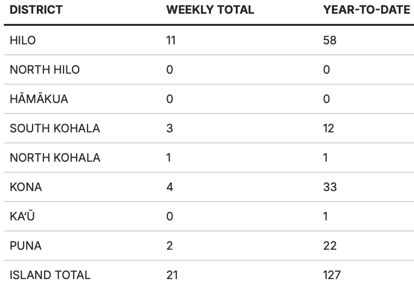This screenshot has width=414, height=288.
Task: Click the WEEKLY TOTAL column header
Action: [210, 11]
